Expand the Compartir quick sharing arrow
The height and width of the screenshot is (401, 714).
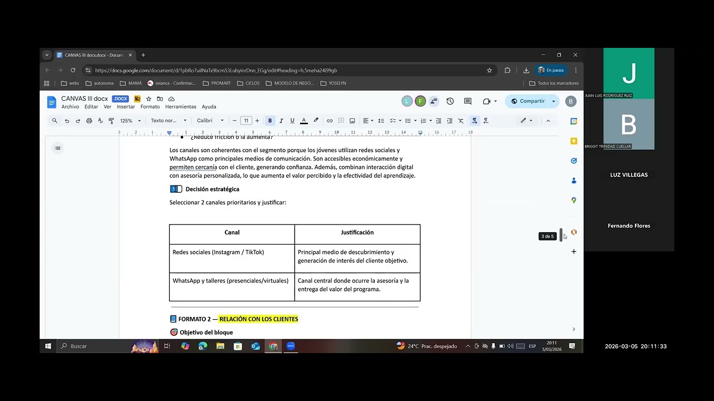pyautogui.click(x=553, y=101)
